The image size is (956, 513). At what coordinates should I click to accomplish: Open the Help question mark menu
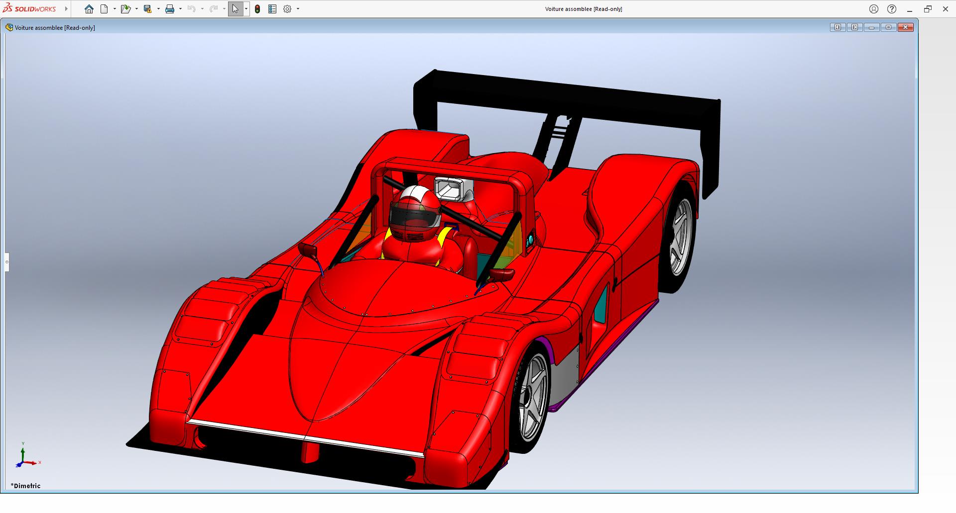[892, 9]
